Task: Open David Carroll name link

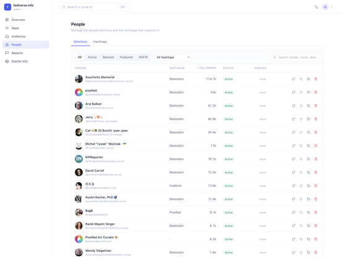Action: pos(95,171)
